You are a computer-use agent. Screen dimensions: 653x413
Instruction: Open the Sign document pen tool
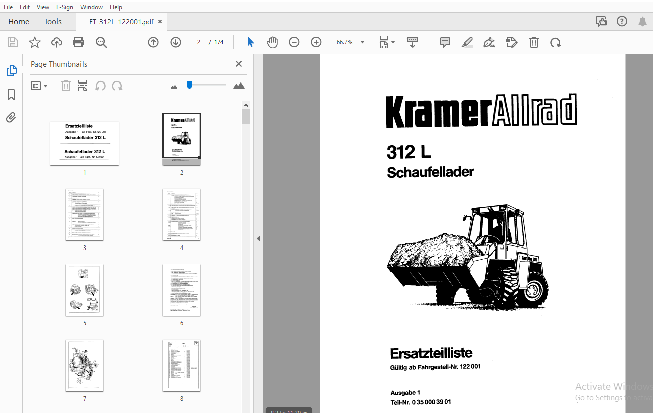(489, 42)
